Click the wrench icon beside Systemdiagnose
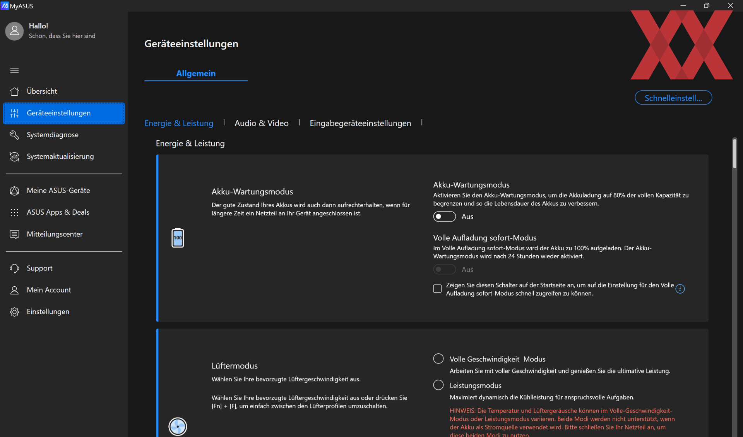 coord(14,135)
